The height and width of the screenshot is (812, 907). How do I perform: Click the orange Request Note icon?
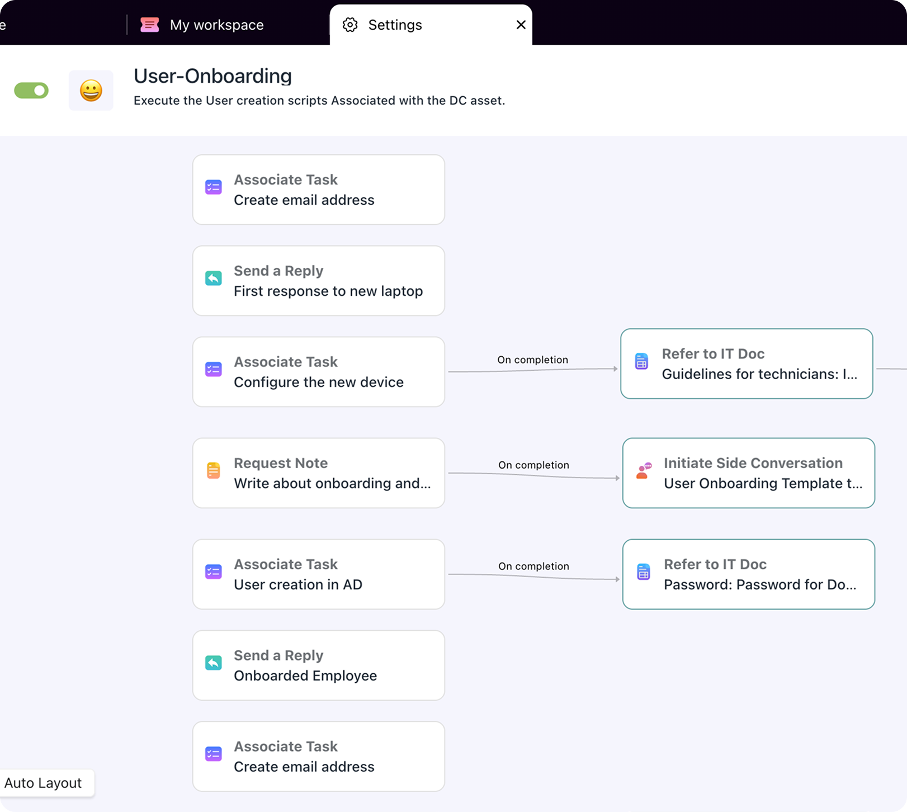tap(214, 471)
